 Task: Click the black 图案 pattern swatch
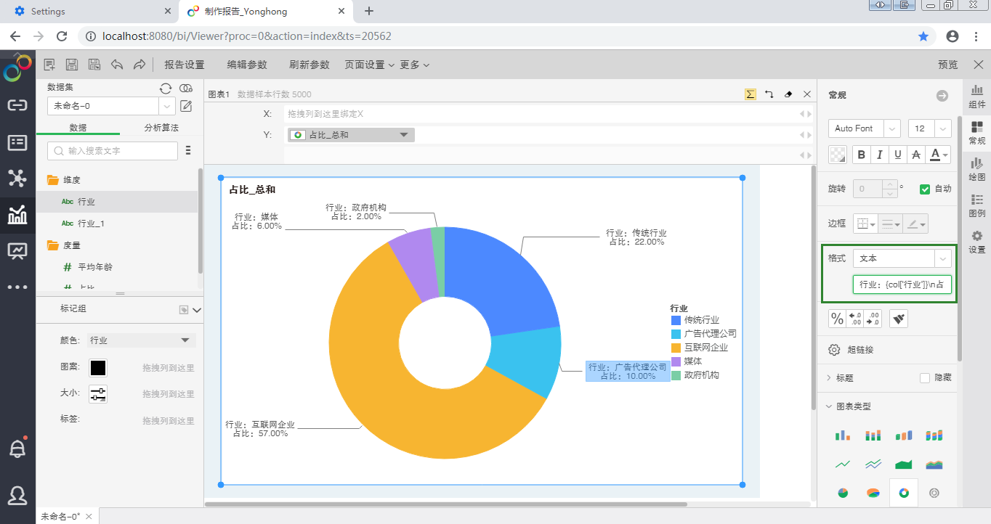pos(98,368)
